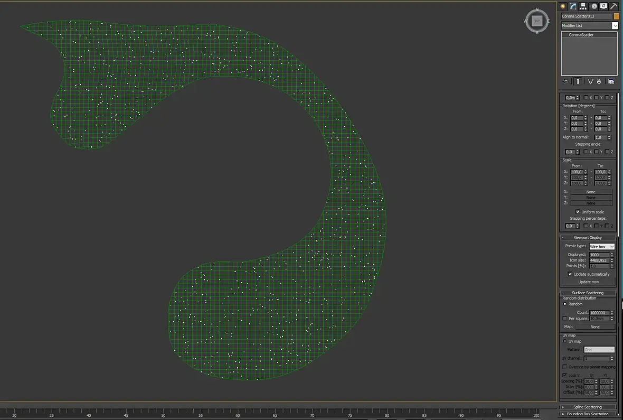Enable Stepping angle Z checkbox
This screenshot has height=420, width=623.
point(607,152)
